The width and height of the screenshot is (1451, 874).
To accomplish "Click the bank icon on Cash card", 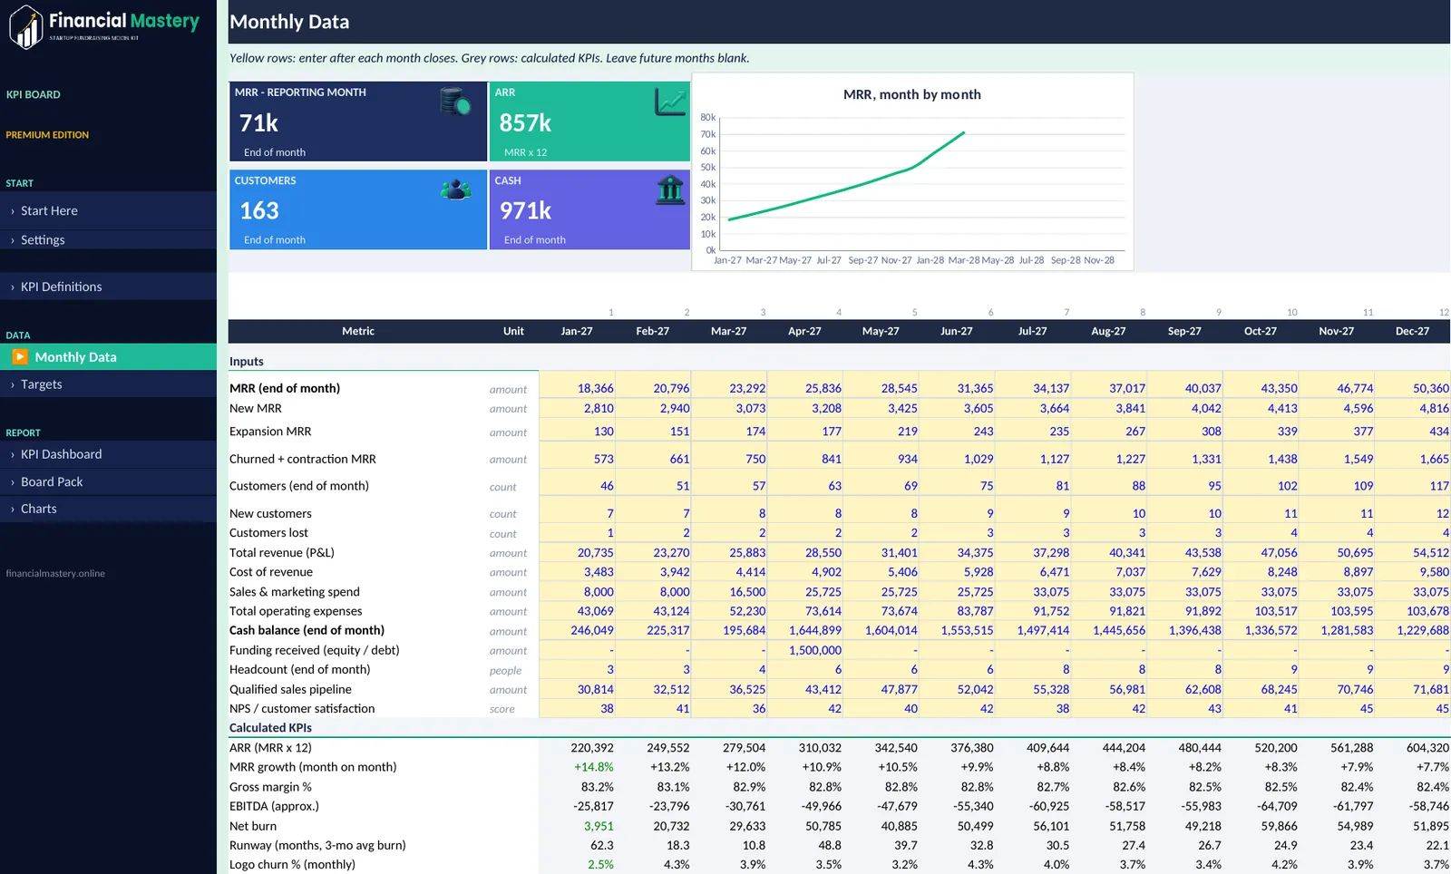I will 670,189.
